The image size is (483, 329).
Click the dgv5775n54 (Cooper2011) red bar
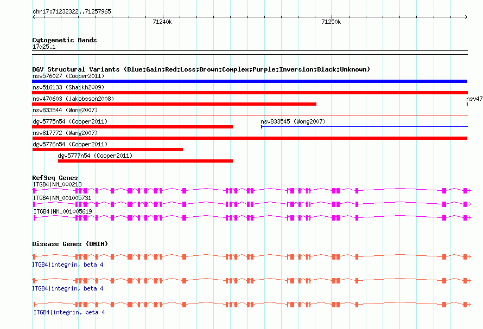[132, 127]
